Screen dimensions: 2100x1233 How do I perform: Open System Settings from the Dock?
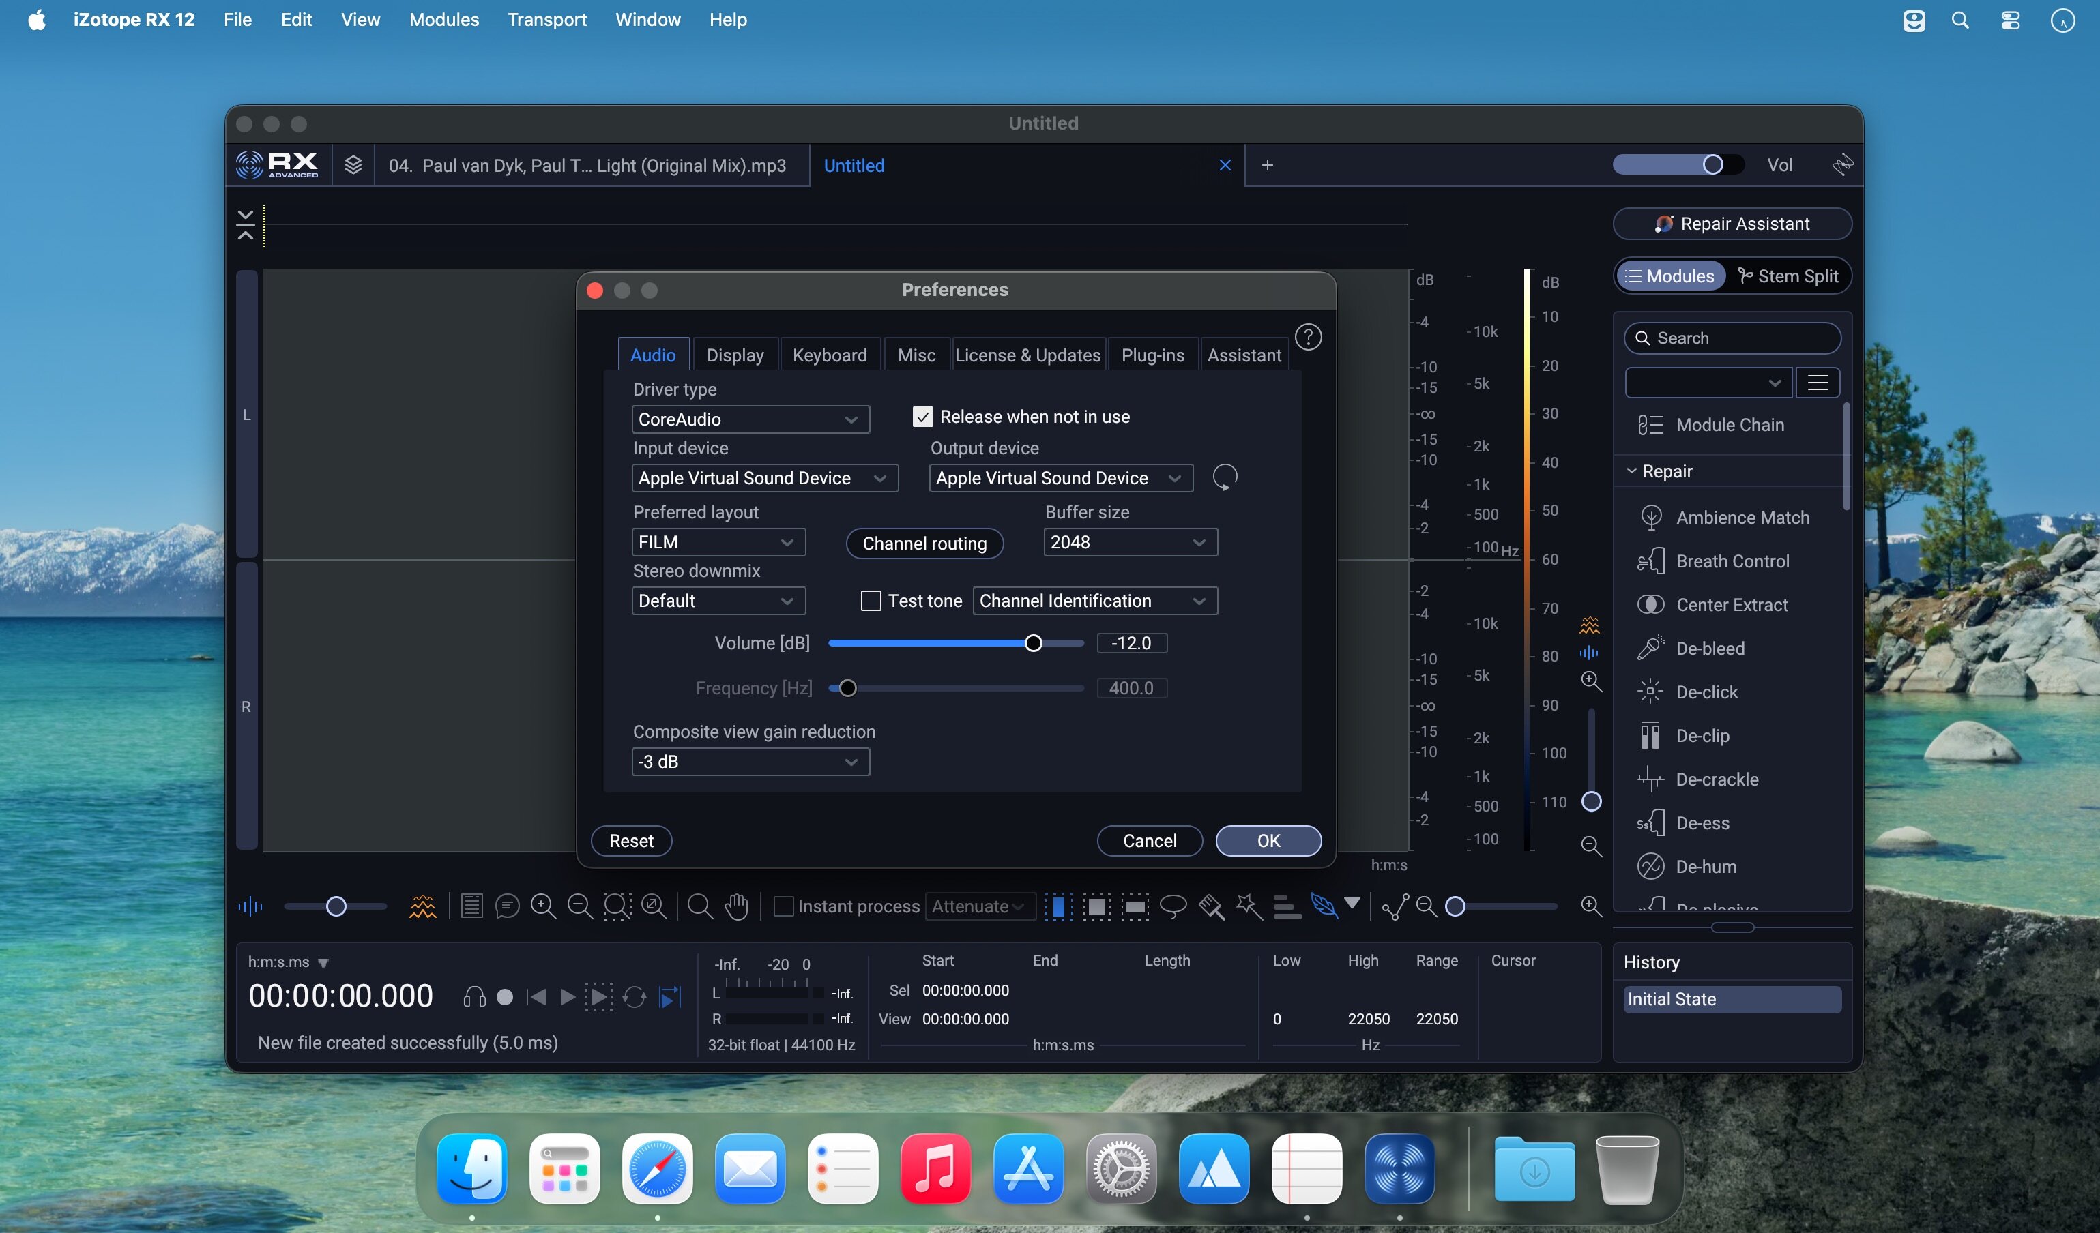pyautogui.click(x=1121, y=1169)
